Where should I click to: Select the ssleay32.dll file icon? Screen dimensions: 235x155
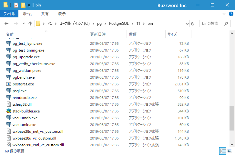point(9,104)
